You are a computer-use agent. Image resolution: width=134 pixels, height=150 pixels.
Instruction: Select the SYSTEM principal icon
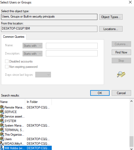[x=2, y=121]
